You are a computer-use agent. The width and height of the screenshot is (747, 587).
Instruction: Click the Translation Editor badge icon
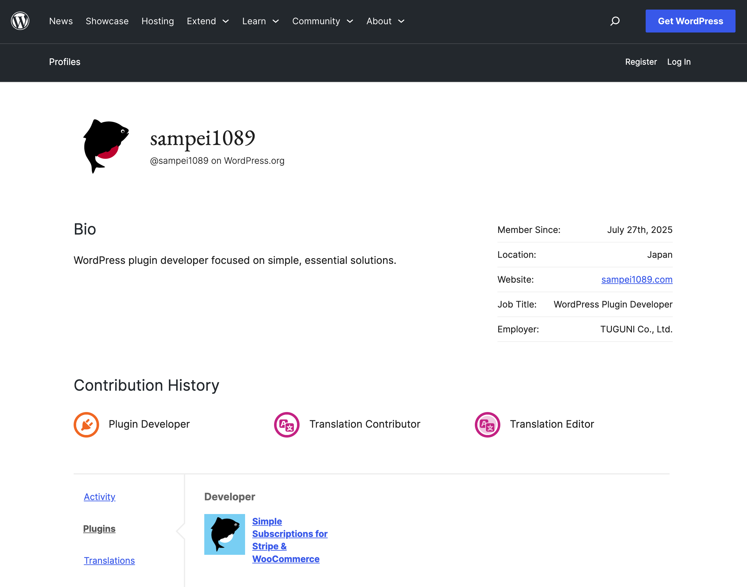click(487, 424)
